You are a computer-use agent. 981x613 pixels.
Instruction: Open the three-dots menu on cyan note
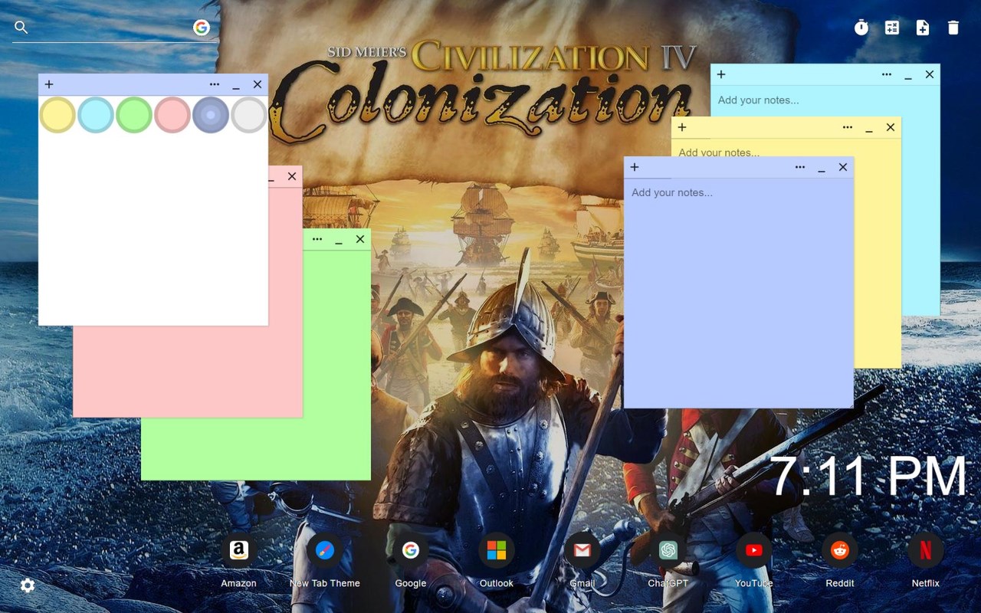[887, 74]
